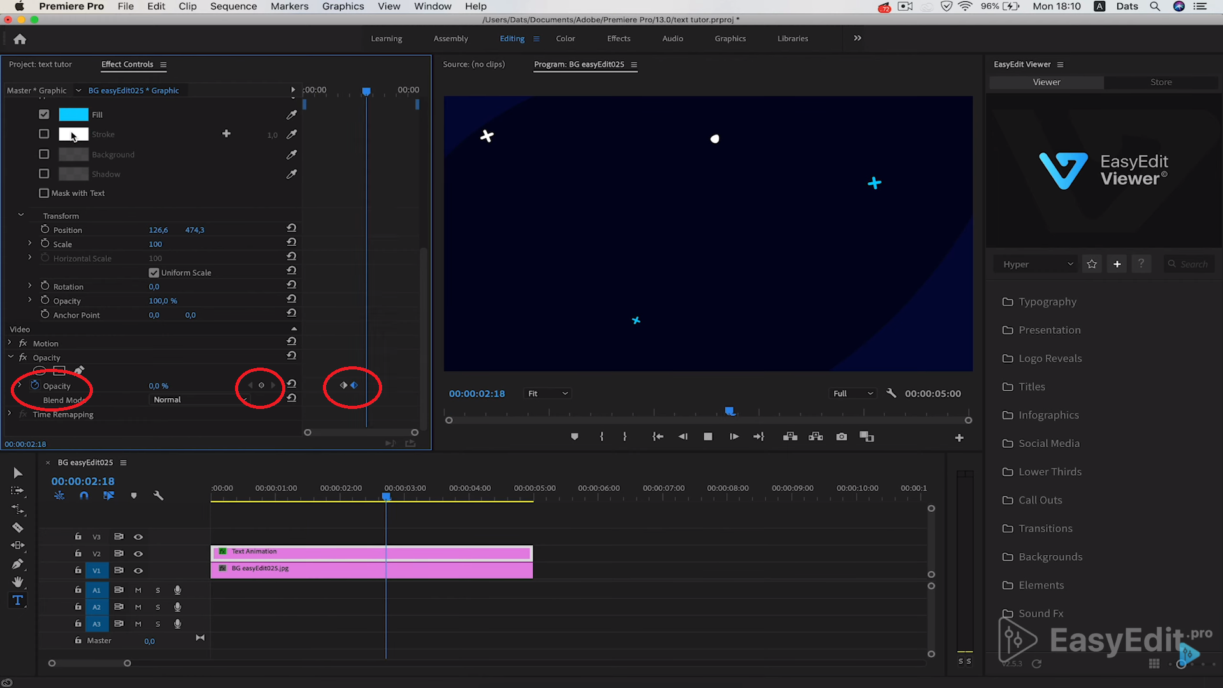
Task: Click Export Frame camera icon
Action: pos(842,437)
